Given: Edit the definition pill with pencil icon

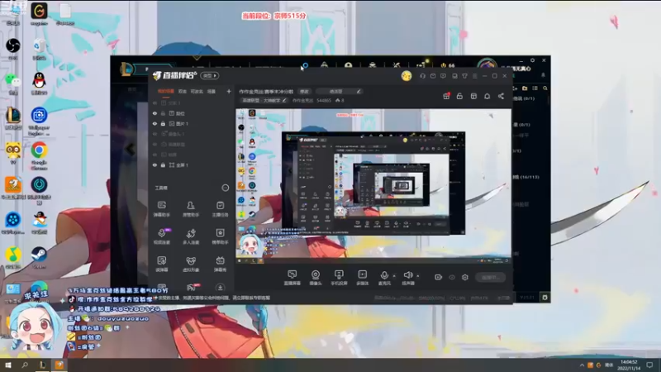Looking at the screenshot, I should pos(340,92).
